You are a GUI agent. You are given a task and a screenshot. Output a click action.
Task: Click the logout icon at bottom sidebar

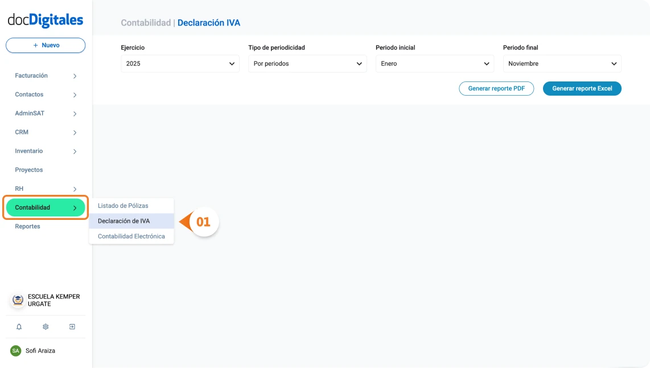[x=72, y=326]
